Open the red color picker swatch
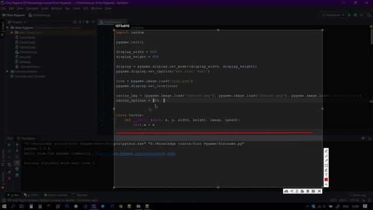 click(x=326, y=180)
